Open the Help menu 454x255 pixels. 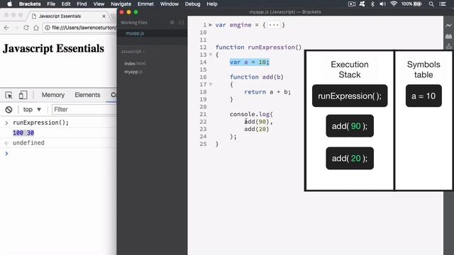(212, 4)
